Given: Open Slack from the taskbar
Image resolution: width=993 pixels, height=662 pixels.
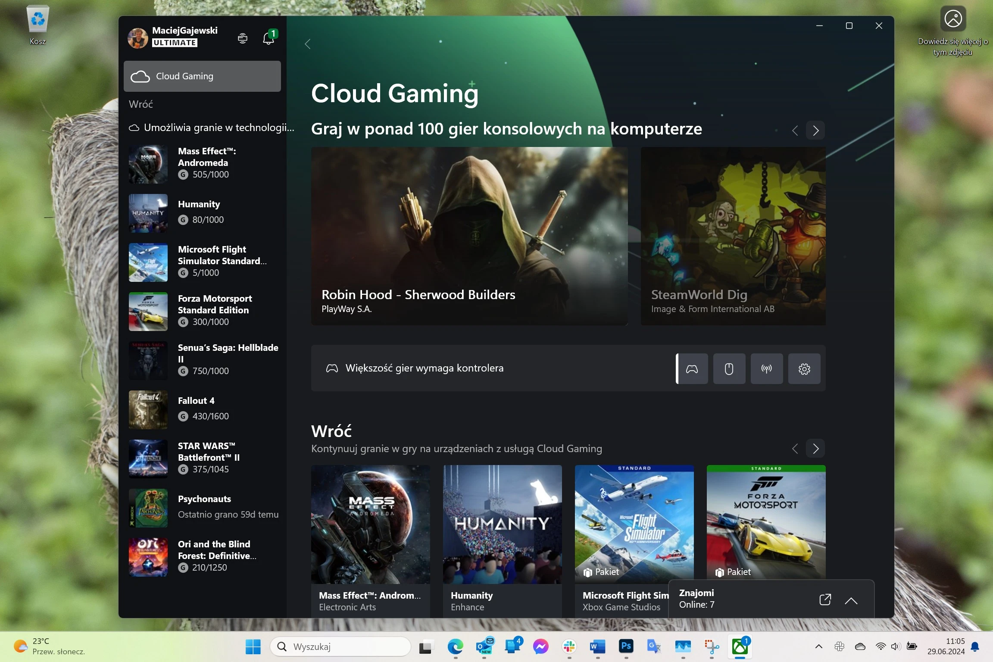Looking at the screenshot, I should [x=569, y=646].
